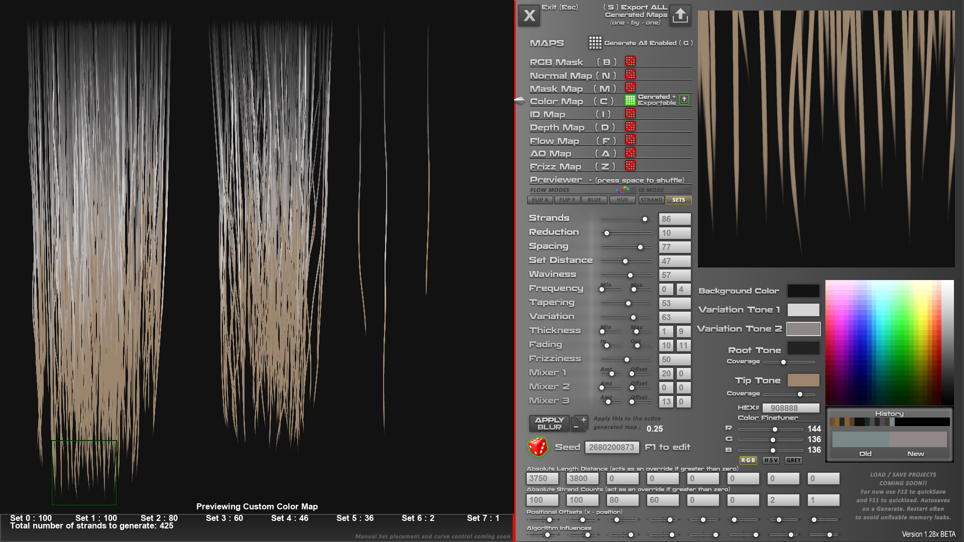The width and height of the screenshot is (964, 542).
Task: Click the blur plus/minus icon
Action: 580,423
